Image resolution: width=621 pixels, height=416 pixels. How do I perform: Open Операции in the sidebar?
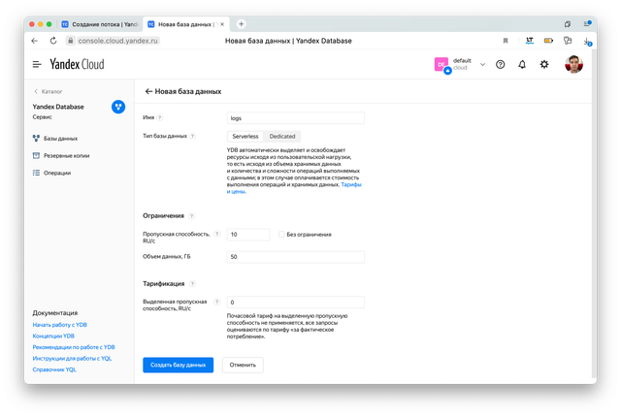pyautogui.click(x=56, y=173)
